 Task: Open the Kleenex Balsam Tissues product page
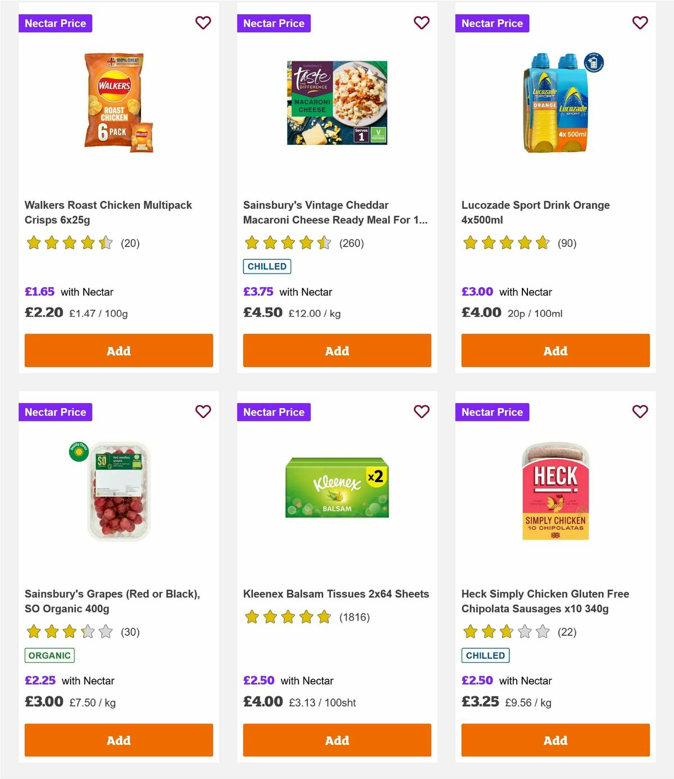335,593
